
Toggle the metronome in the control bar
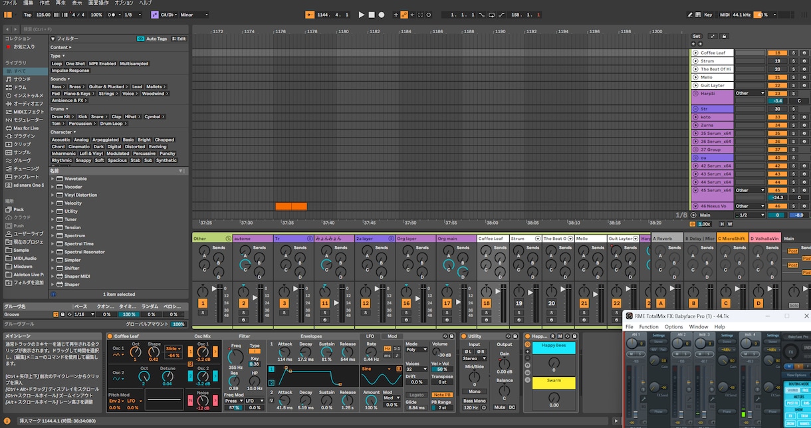pyautogui.click(x=112, y=15)
